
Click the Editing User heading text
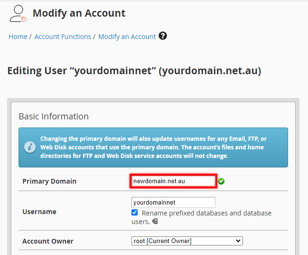click(x=134, y=71)
